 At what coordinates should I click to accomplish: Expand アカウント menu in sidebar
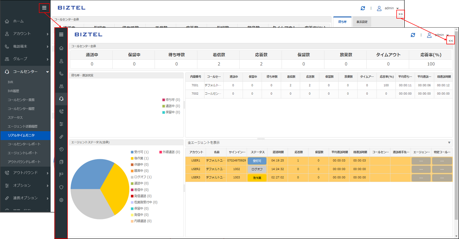click(x=25, y=34)
